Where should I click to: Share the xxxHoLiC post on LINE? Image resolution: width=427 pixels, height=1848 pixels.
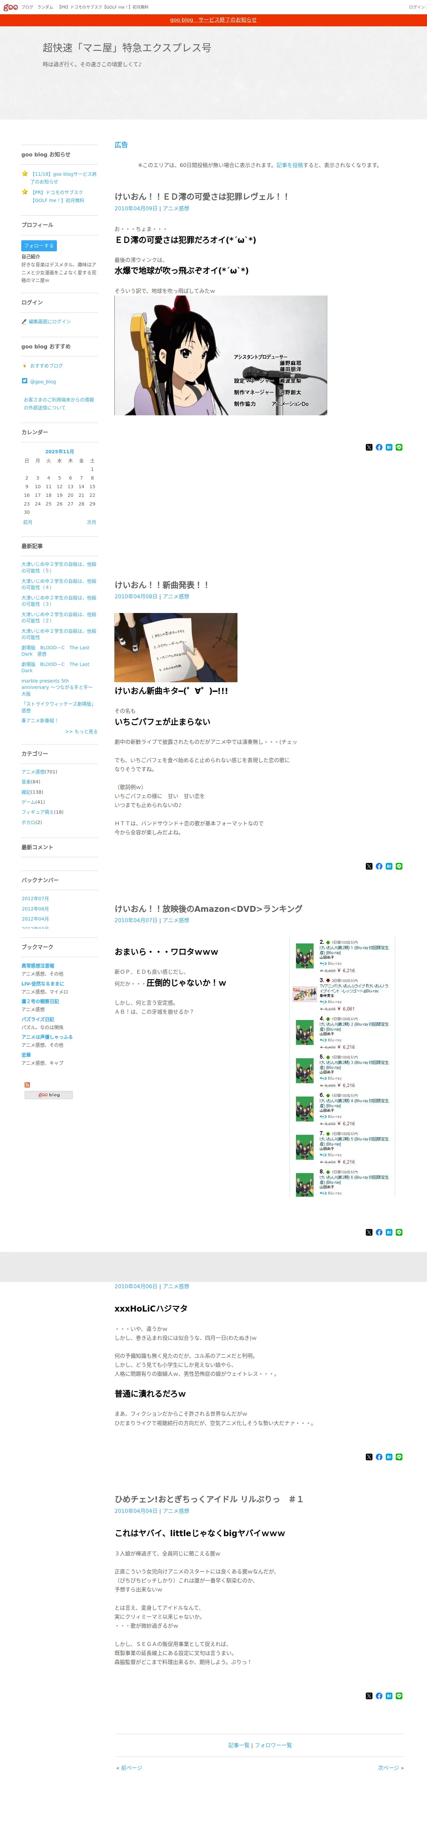tap(399, 1456)
